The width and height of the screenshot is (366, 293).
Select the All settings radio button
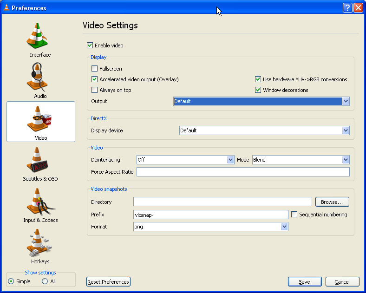click(x=45, y=281)
